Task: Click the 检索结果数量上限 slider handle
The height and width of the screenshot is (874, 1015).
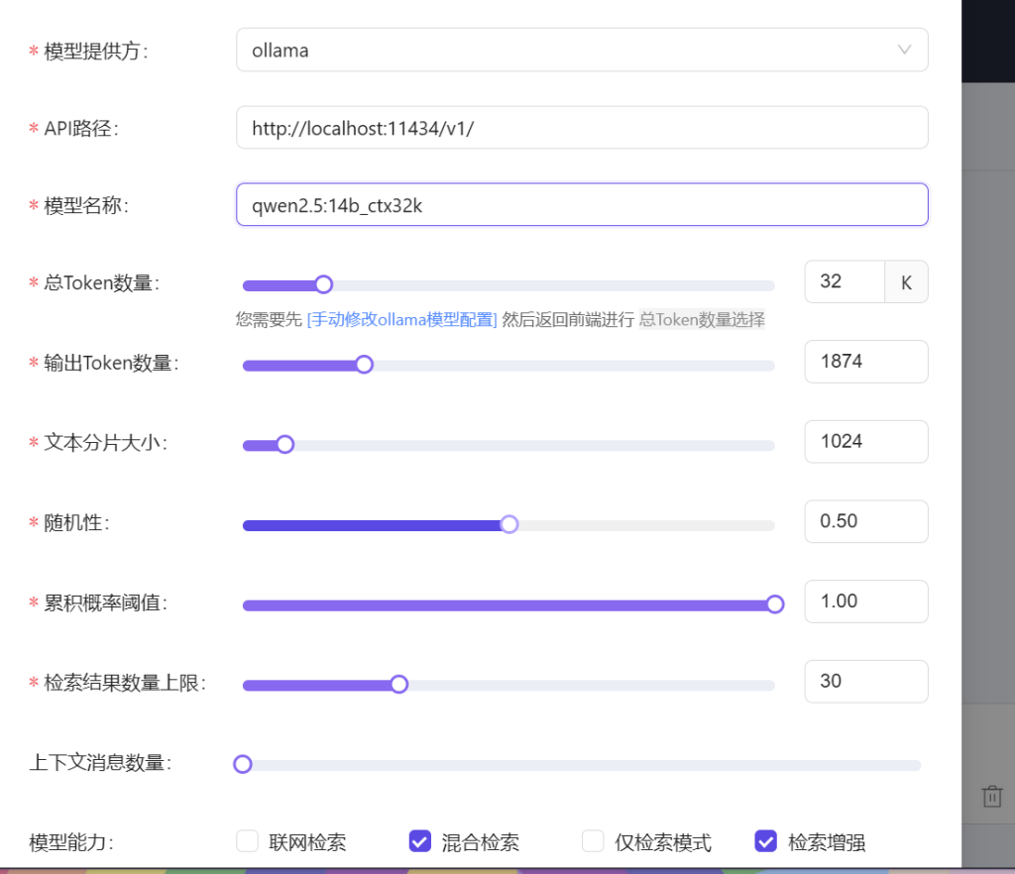Action: (x=399, y=684)
